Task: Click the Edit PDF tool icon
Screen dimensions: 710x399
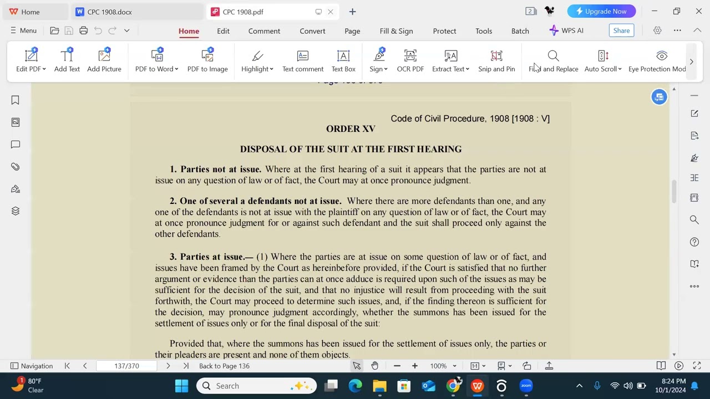Action: pyautogui.click(x=31, y=55)
